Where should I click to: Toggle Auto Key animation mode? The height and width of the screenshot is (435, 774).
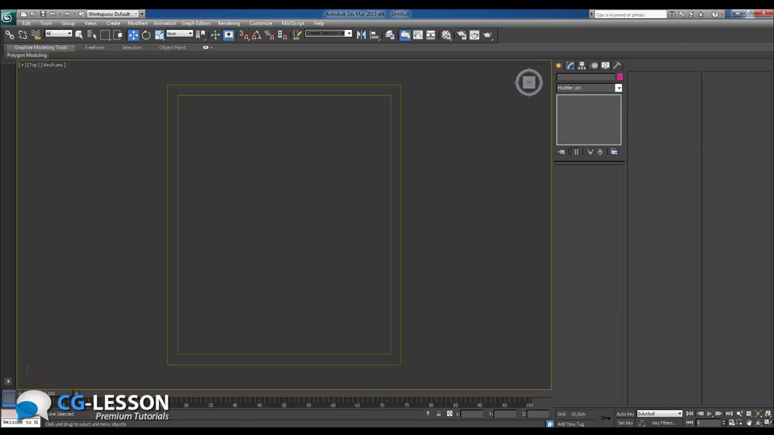pyautogui.click(x=625, y=414)
